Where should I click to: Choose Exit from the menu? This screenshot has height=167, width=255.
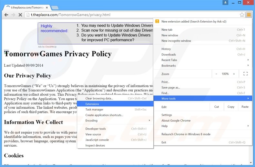click(203, 142)
